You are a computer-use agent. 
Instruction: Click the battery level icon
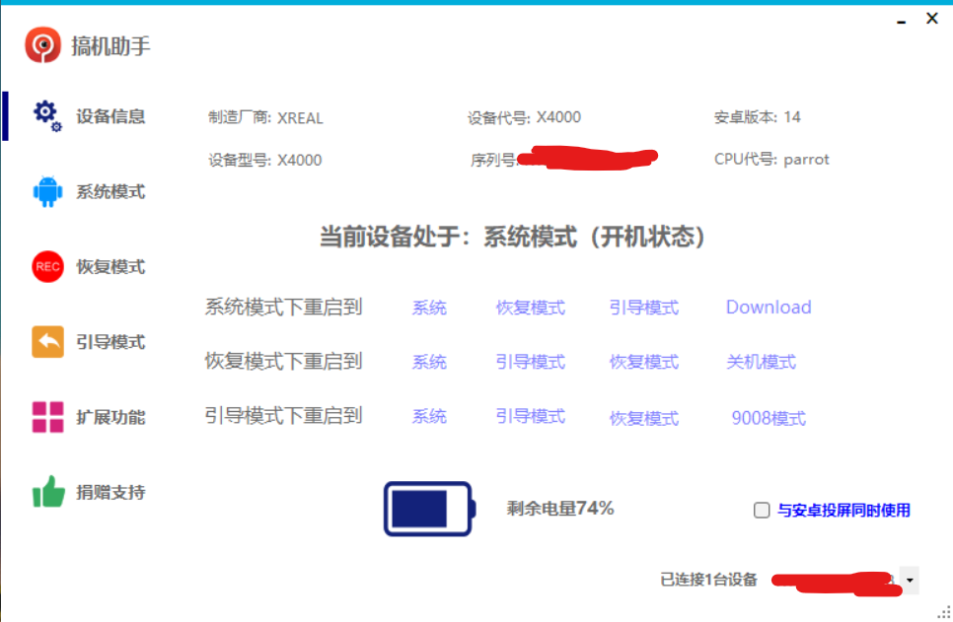coord(428,509)
